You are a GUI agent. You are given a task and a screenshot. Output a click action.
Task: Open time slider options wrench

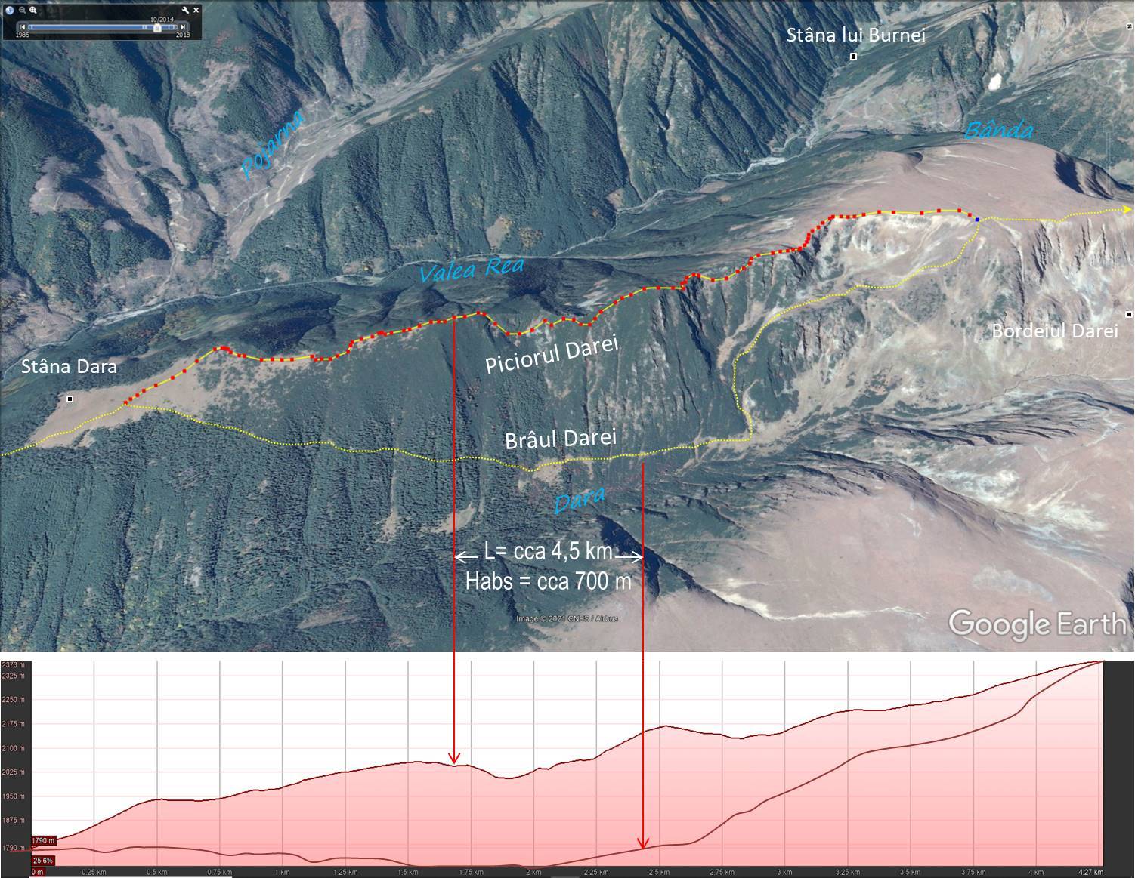coord(186,10)
